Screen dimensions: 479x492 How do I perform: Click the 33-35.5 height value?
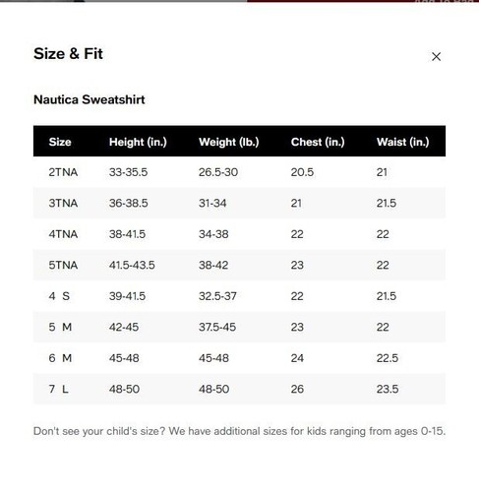tap(128, 172)
